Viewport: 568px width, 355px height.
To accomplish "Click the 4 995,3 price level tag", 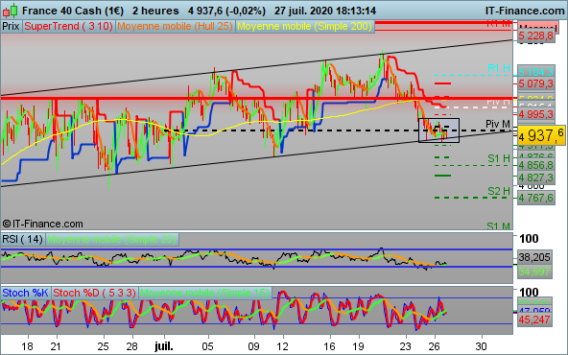I will pos(536,114).
